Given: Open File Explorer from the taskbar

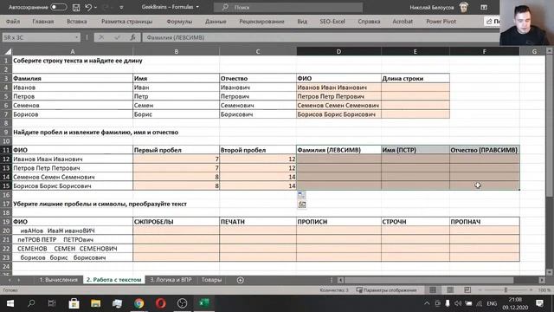Looking at the screenshot, I should (95, 303).
